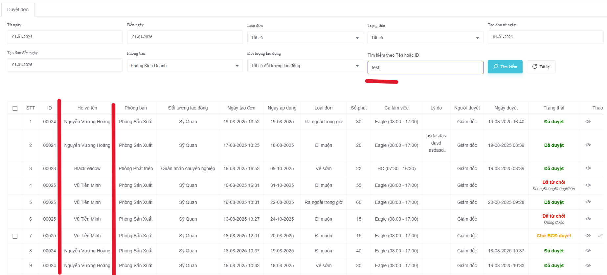Image resolution: width=607 pixels, height=275 pixels.
Task: Switch to the Duyệt đơn tab
Action: [x=18, y=10]
